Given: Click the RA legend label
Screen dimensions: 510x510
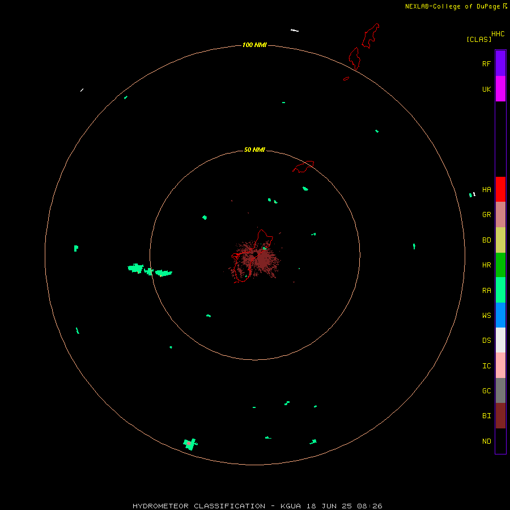Looking at the screenshot, I should tap(486, 291).
